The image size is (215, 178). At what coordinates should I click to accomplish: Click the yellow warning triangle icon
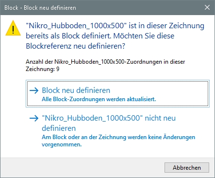[x=13, y=28]
